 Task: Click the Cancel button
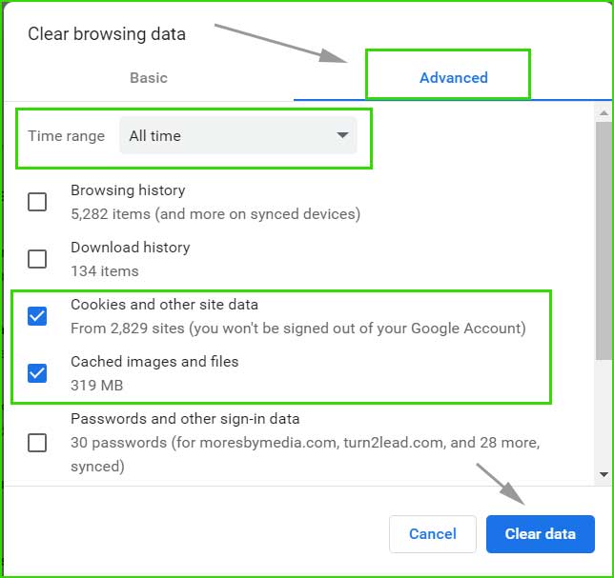(433, 534)
